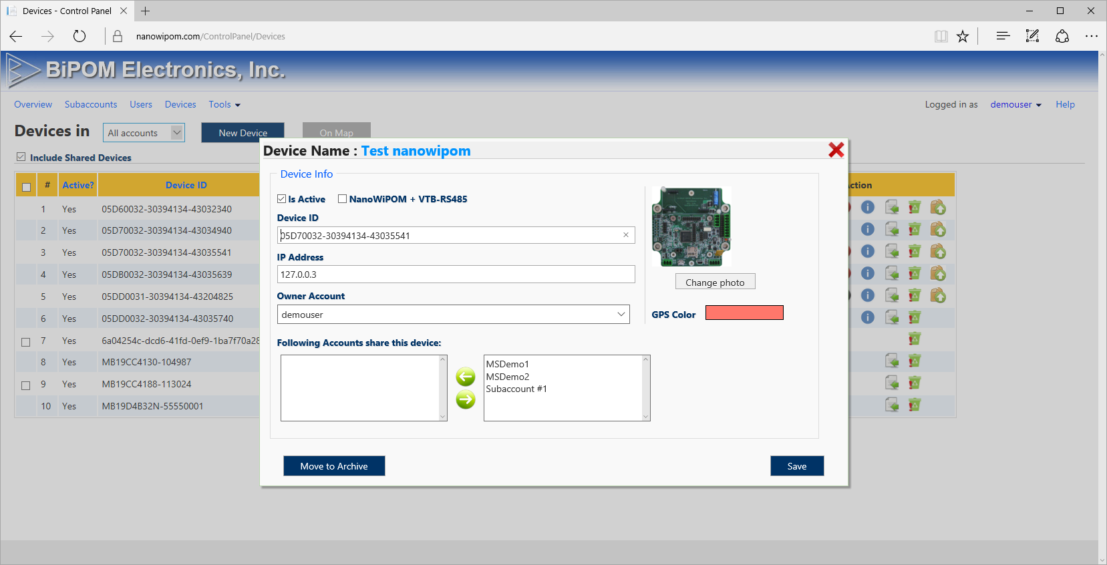Open info icon for device row 2
Screen dimensions: 1107x565
867,230
